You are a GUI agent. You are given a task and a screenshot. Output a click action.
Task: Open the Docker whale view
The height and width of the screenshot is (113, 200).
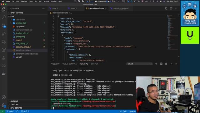3,74
